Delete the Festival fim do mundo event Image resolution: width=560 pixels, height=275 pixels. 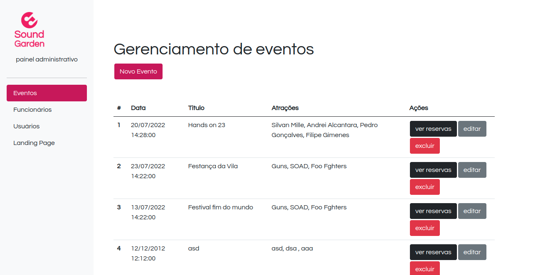(424, 228)
